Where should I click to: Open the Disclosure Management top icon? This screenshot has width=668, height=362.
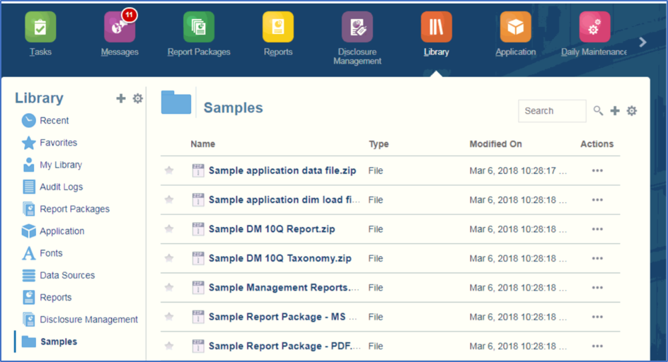357,28
